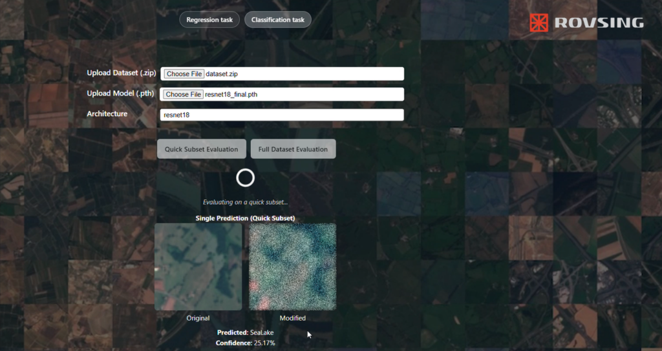Click Choose File for model upload
Viewport: 662px width, 351px height.
coord(183,94)
